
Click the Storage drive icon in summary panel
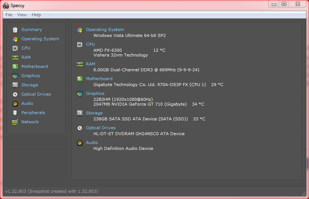click(x=80, y=113)
